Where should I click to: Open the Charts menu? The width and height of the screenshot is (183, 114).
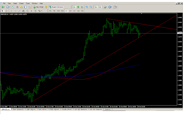(21, 3)
